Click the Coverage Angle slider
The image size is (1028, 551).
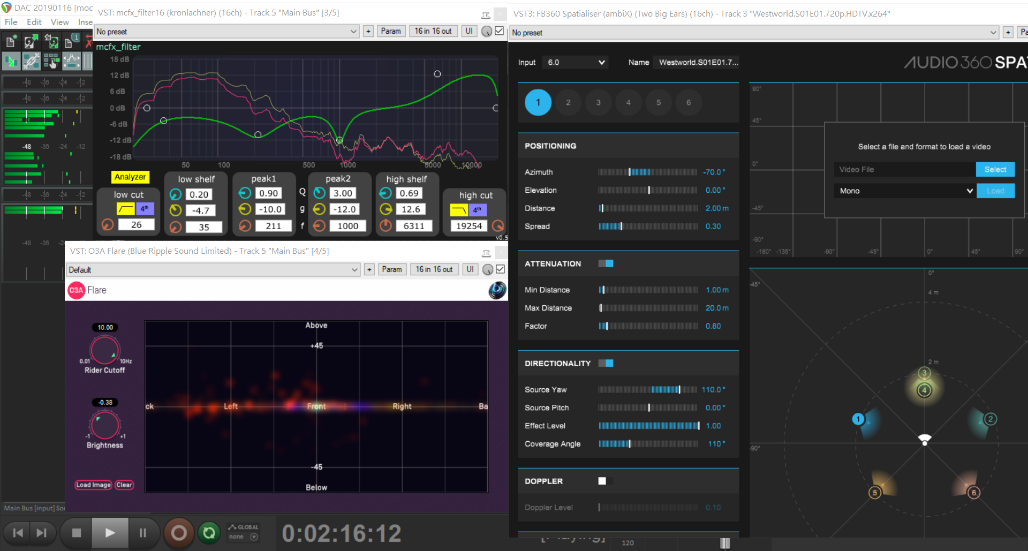648,444
